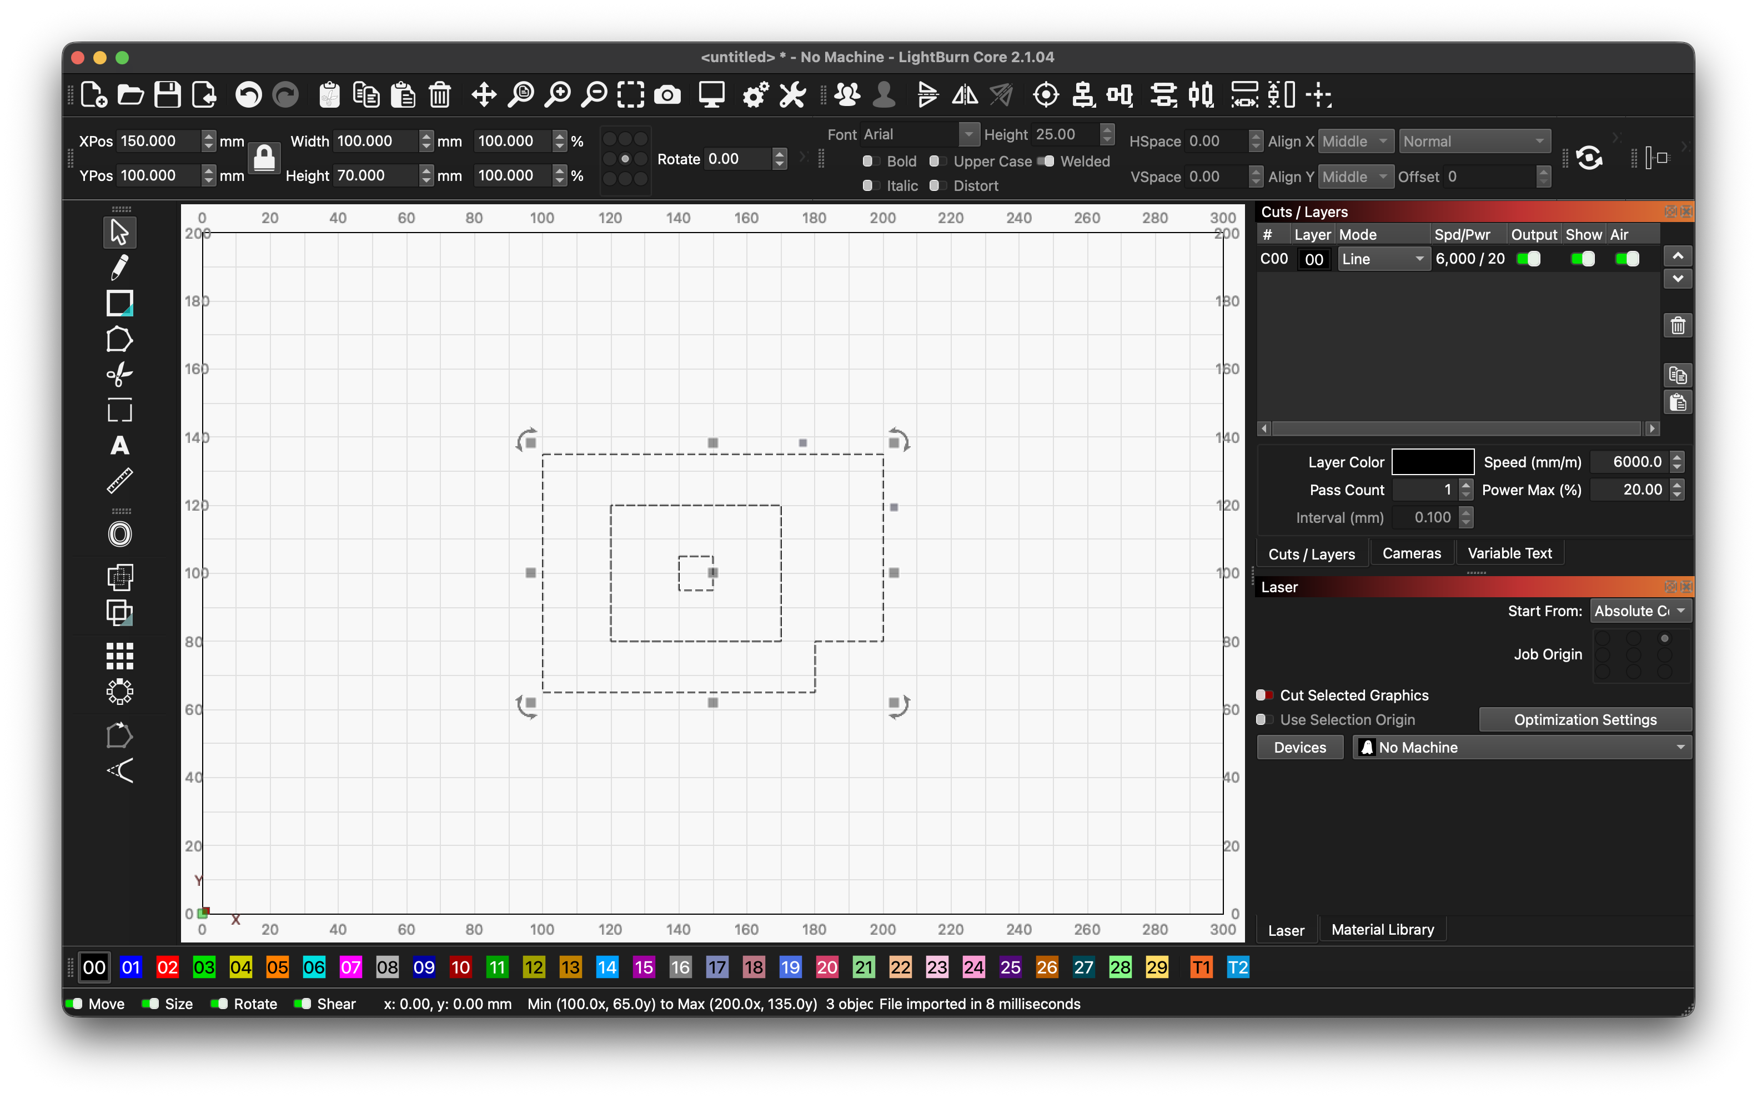The image size is (1757, 1099).
Task: Click the Layer Color black swatch
Action: click(x=1432, y=462)
